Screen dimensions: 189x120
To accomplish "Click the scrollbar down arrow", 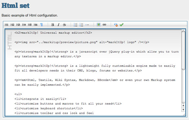I will (x=183, y=110).
